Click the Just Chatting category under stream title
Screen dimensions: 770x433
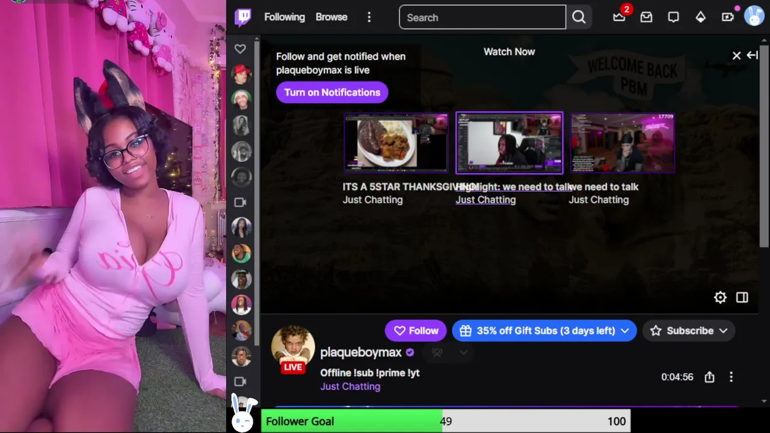(350, 387)
